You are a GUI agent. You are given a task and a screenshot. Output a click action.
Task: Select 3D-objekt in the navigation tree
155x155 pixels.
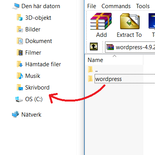point(38,18)
